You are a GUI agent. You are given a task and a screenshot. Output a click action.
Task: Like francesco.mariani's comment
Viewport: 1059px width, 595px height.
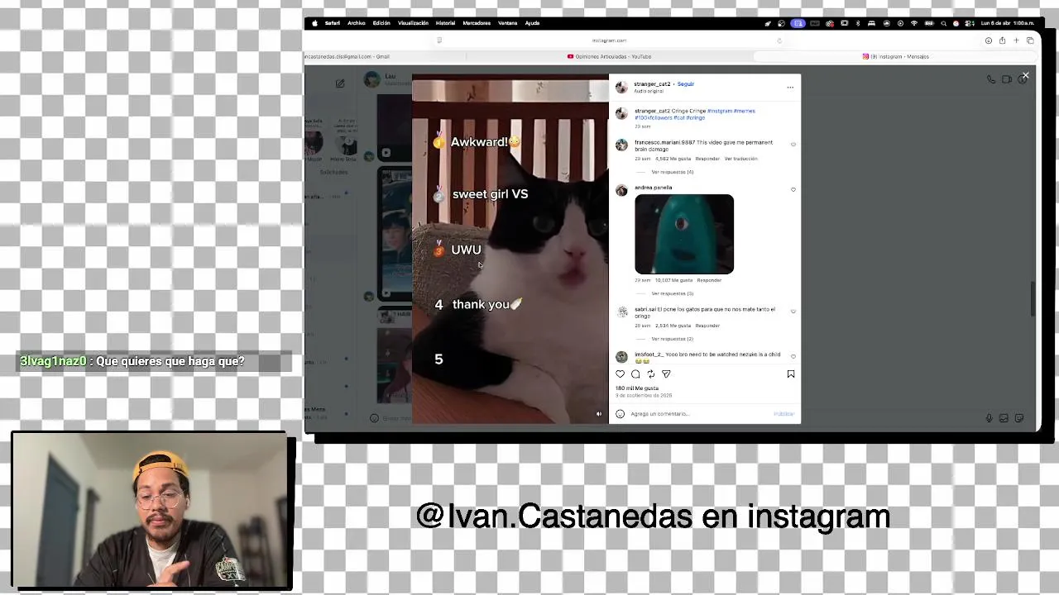pyautogui.click(x=793, y=144)
